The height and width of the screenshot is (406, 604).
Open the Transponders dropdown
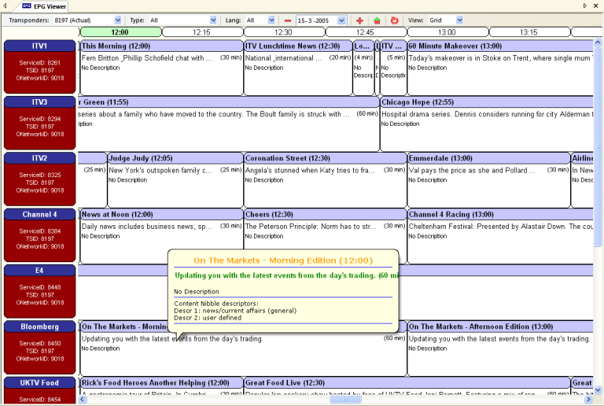pos(118,20)
